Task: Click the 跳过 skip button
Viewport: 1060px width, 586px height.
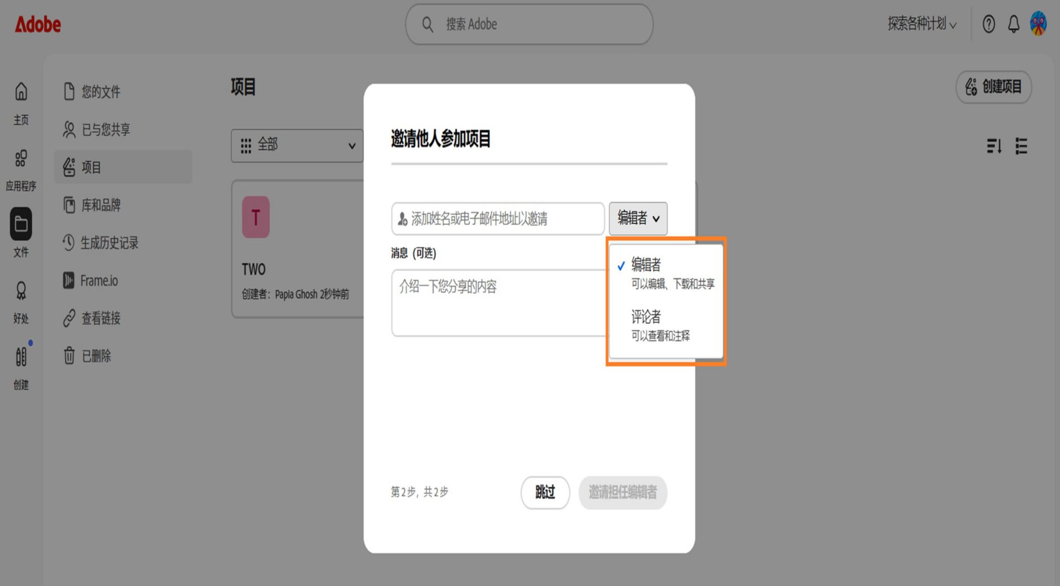Action: coord(545,492)
